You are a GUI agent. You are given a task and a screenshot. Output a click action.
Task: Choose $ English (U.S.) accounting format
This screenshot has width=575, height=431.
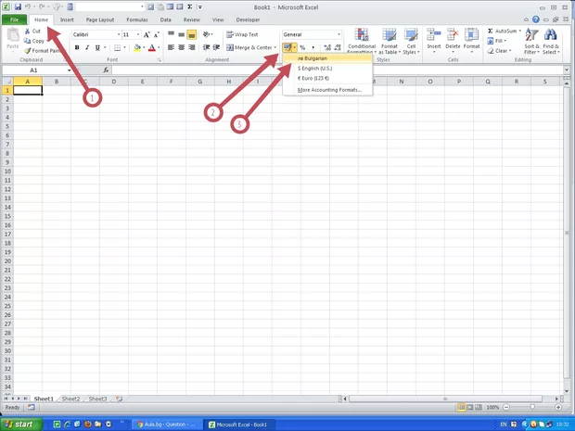tap(327, 69)
